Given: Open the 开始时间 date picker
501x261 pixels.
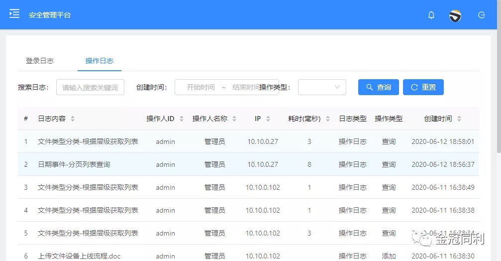Looking at the screenshot, I should point(200,87).
